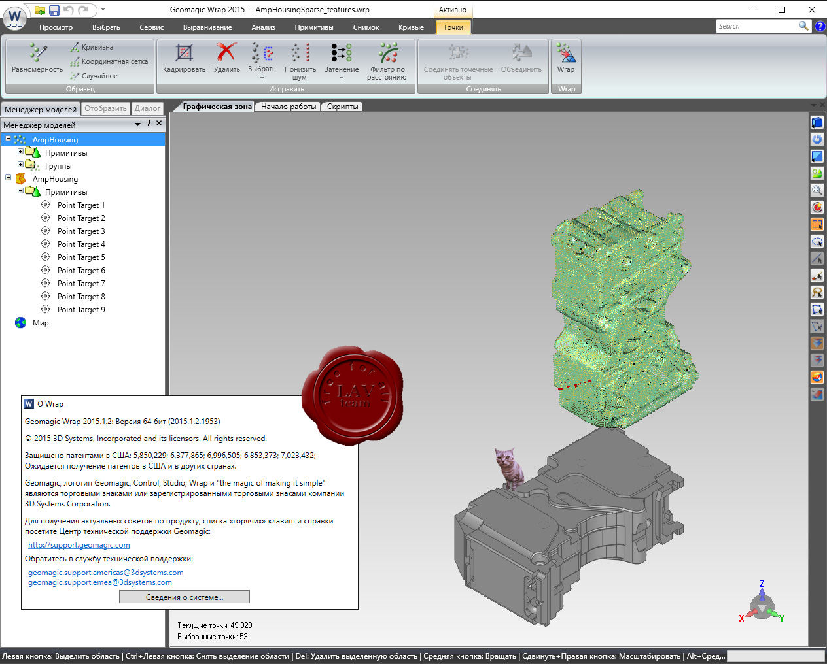Open the quick-access toolbar customization arrow
Viewport: 827px width, 664px height.
point(103,10)
